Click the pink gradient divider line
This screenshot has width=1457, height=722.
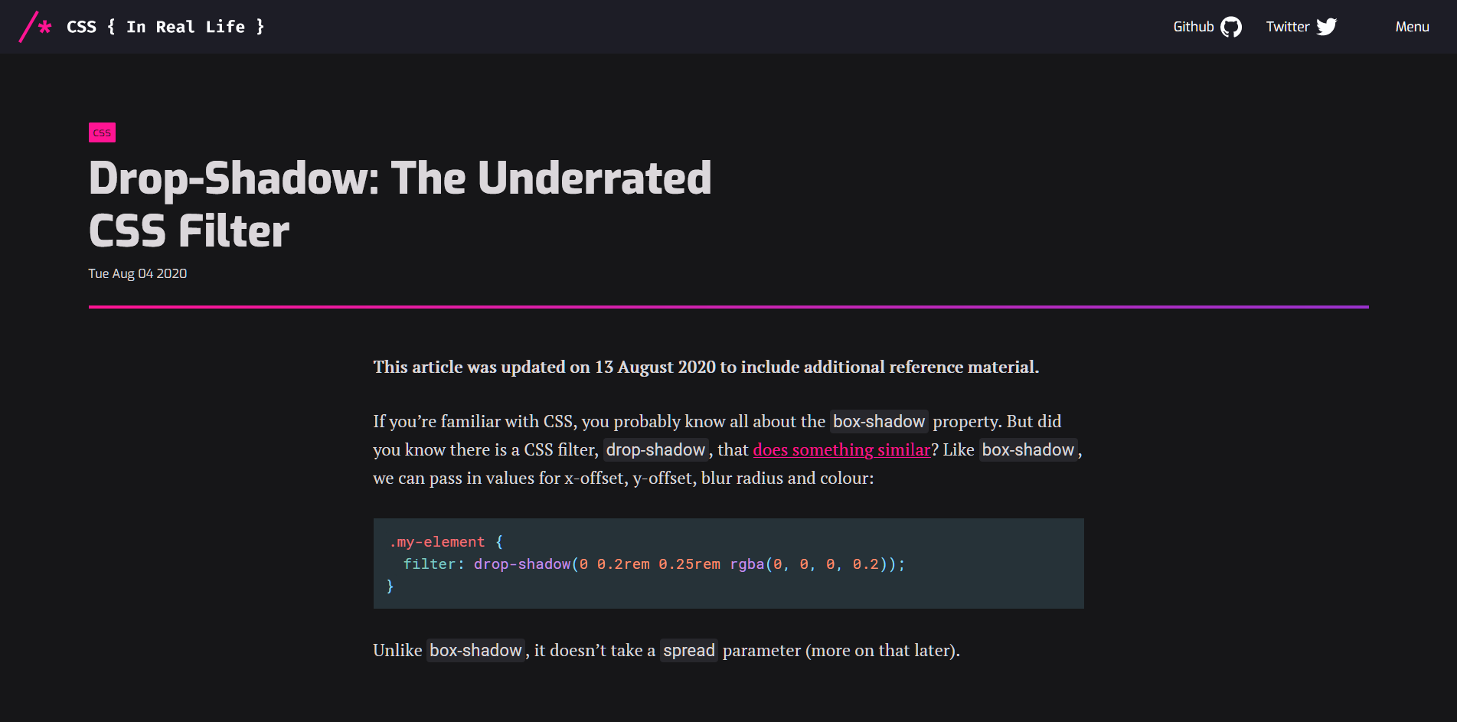coord(727,305)
